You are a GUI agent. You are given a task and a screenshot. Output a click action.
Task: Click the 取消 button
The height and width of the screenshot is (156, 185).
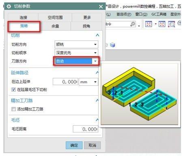click(92, 145)
